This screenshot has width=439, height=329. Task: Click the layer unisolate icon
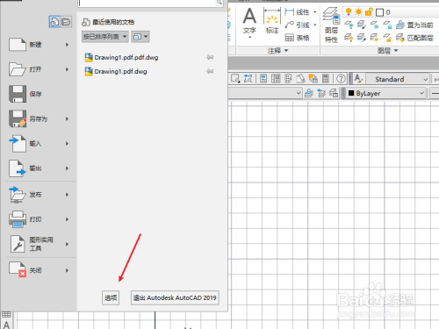pyautogui.click(x=361, y=38)
